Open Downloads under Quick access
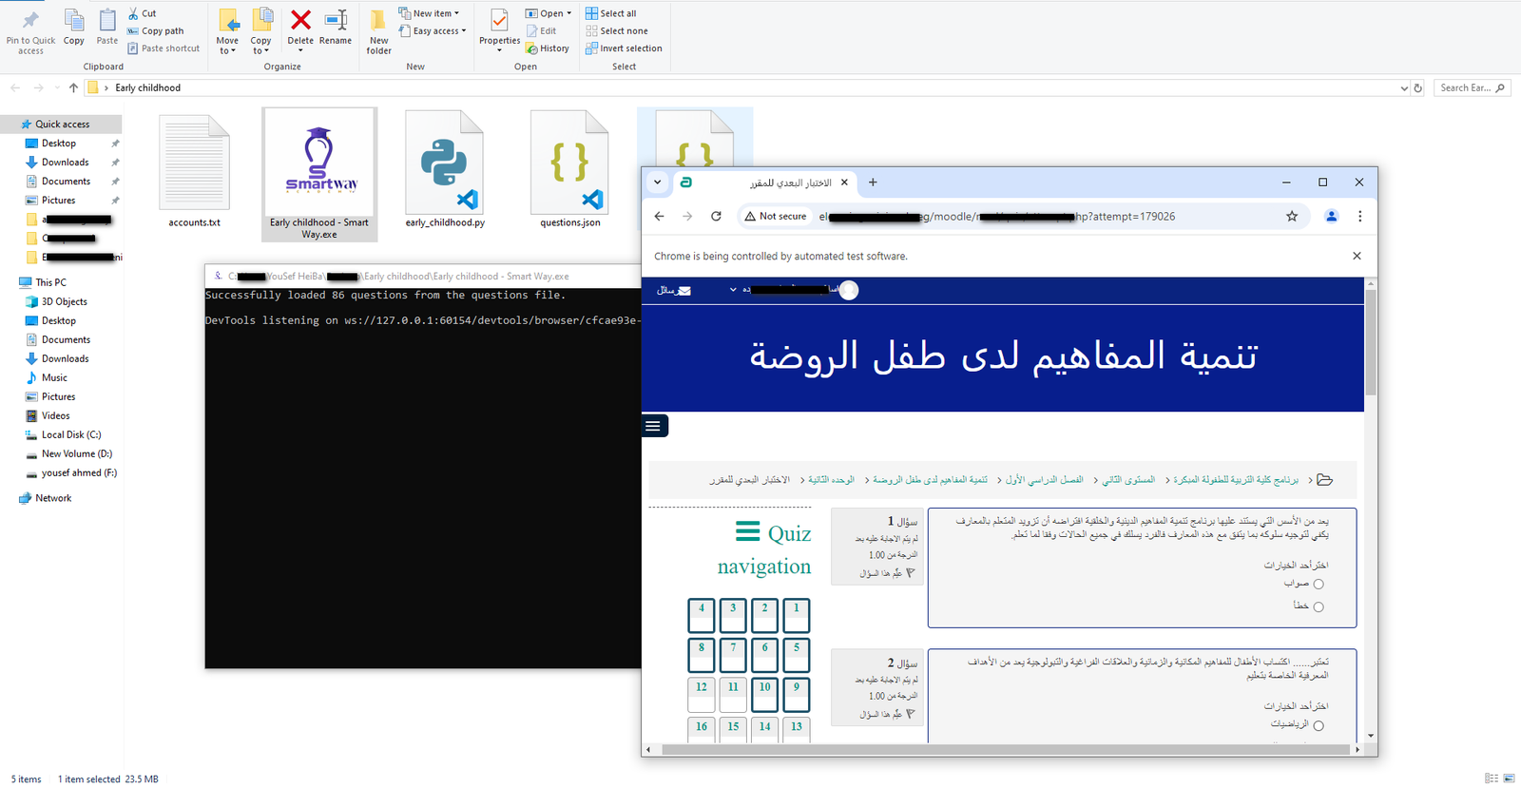 pyautogui.click(x=65, y=163)
